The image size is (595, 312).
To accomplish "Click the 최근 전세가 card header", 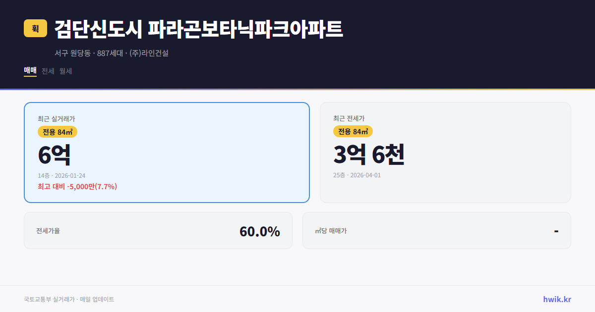I will pos(350,119).
